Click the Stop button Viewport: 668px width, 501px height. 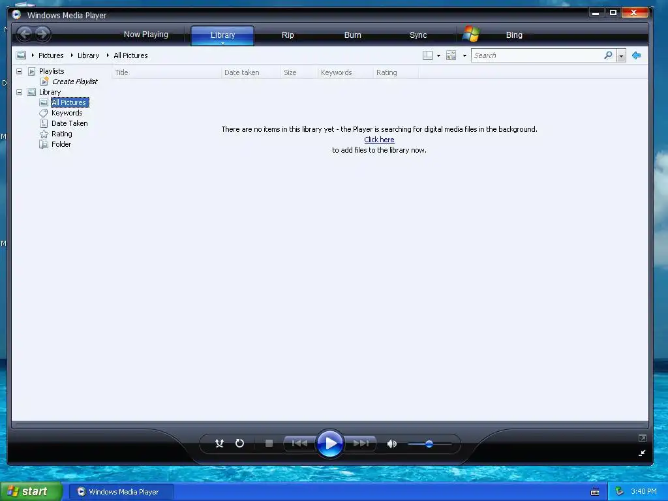click(269, 444)
